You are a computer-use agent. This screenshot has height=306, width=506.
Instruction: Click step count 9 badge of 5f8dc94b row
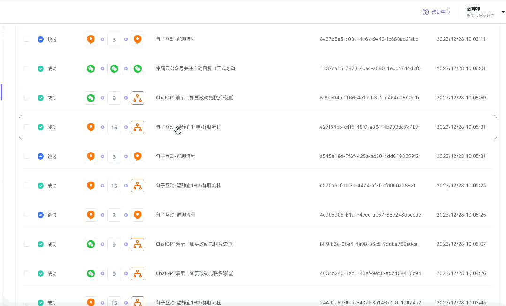(114, 98)
